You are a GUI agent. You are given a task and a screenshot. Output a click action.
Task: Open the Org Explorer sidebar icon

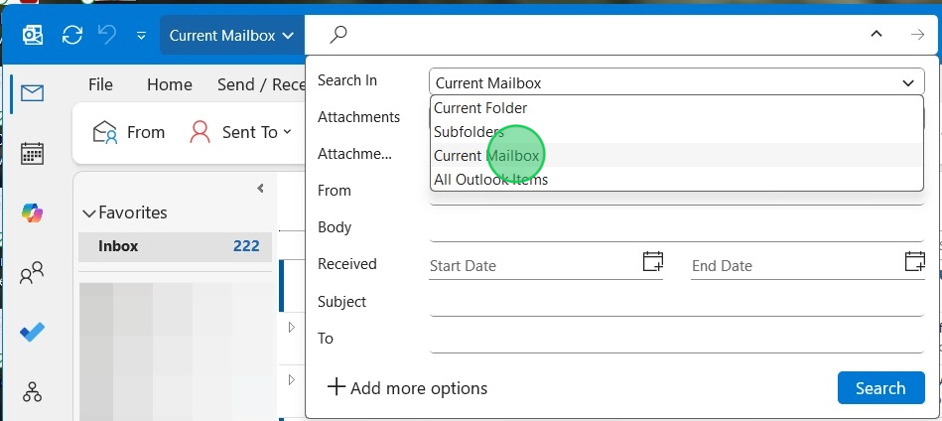coord(32,391)
